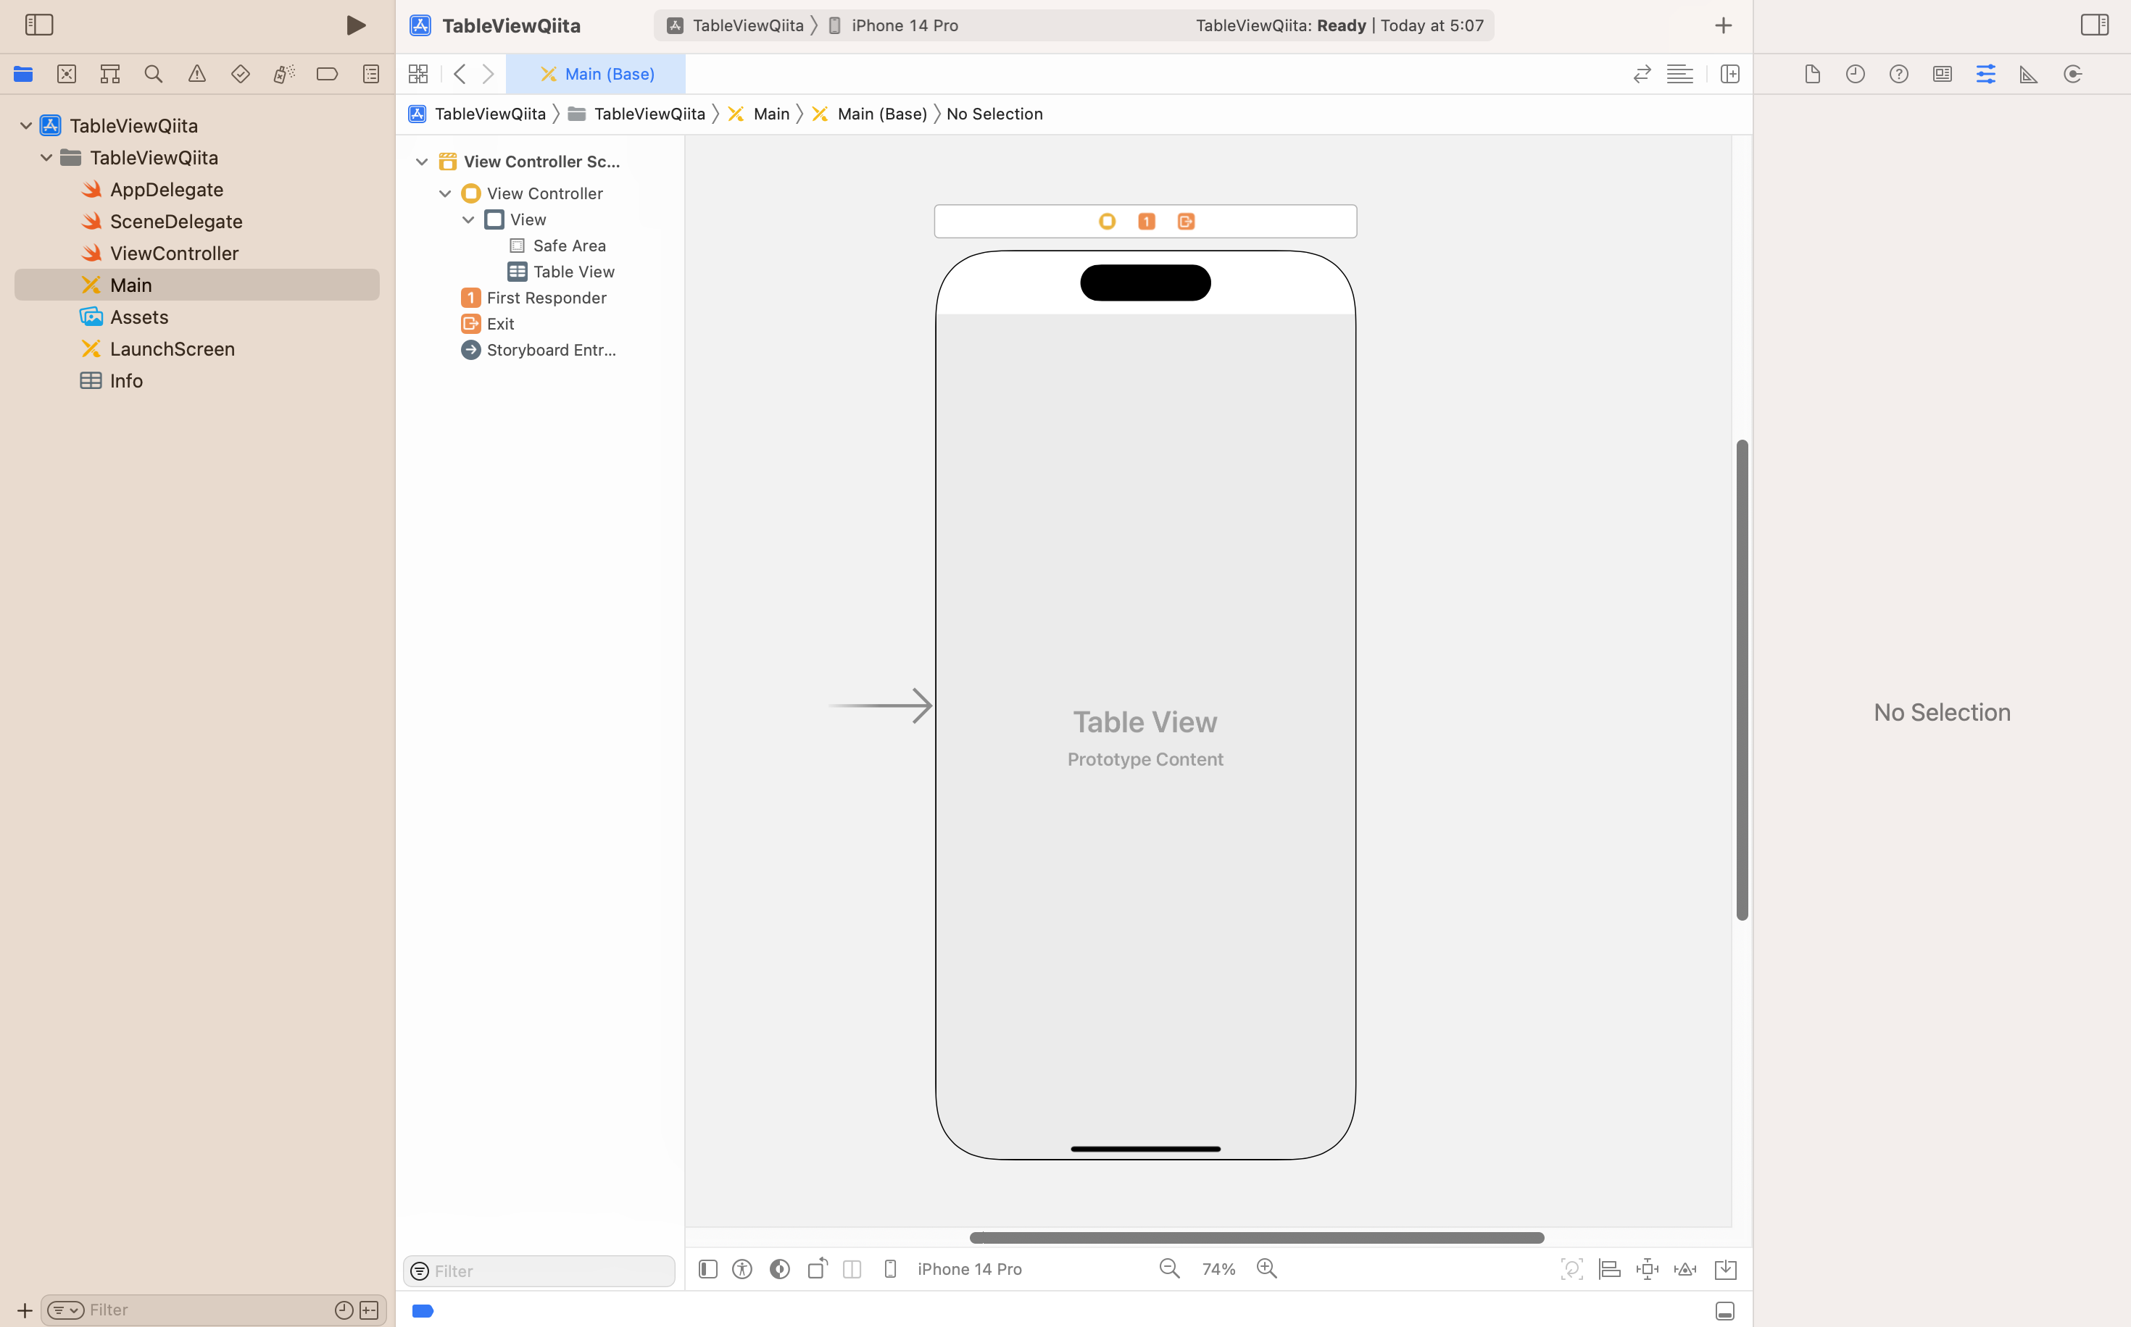Open the Embed In menu icon

(x=1724, y=1268)
